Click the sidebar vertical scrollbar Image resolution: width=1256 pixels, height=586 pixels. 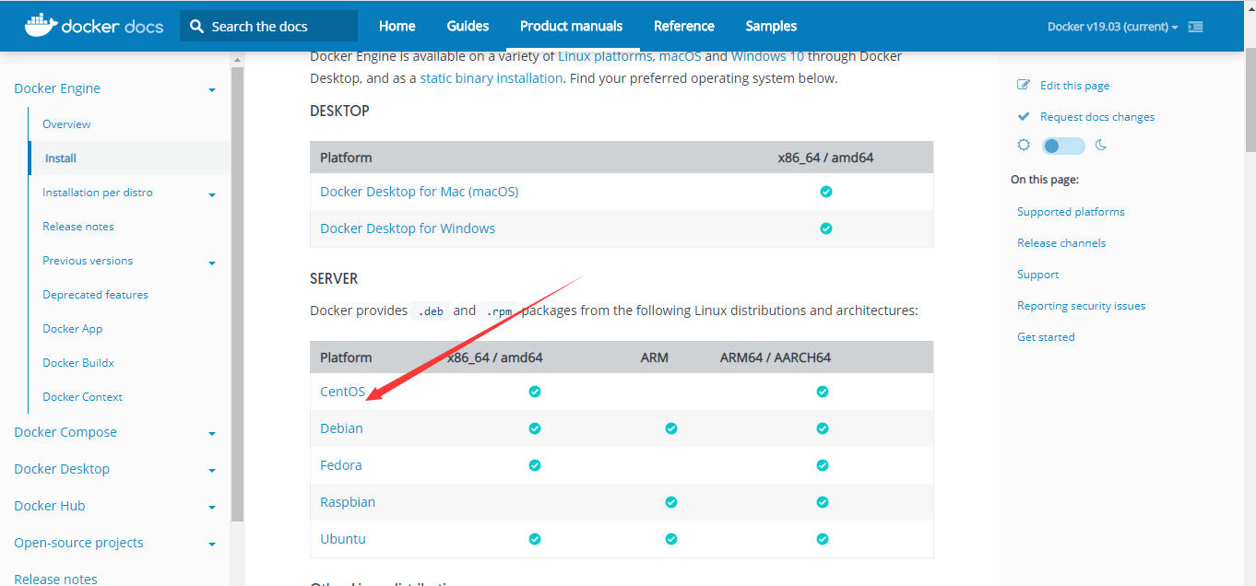[237, 295]
